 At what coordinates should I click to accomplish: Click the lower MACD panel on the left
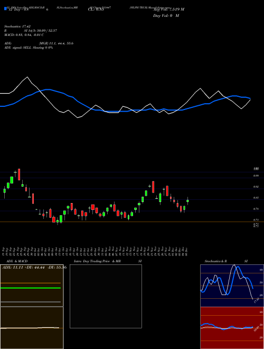(32, 328)
